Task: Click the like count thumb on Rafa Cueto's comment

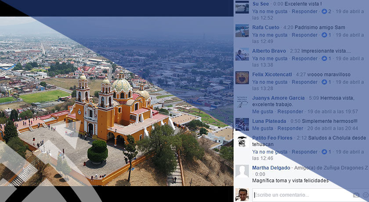Action: 325,35
